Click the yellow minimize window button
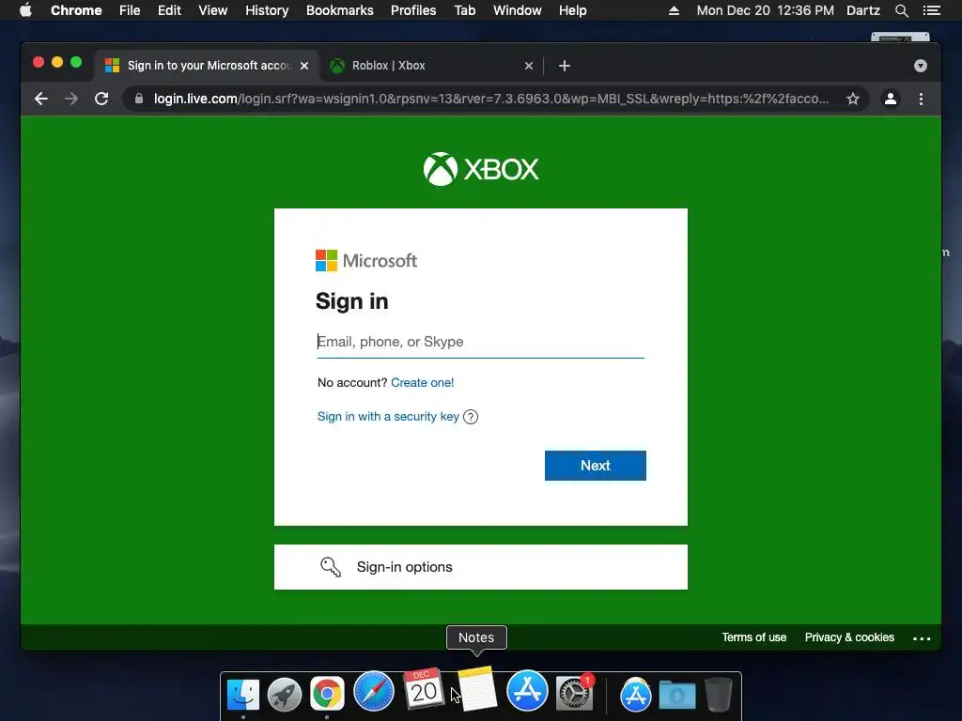962x721 pixels. click(x=57, y=62)
